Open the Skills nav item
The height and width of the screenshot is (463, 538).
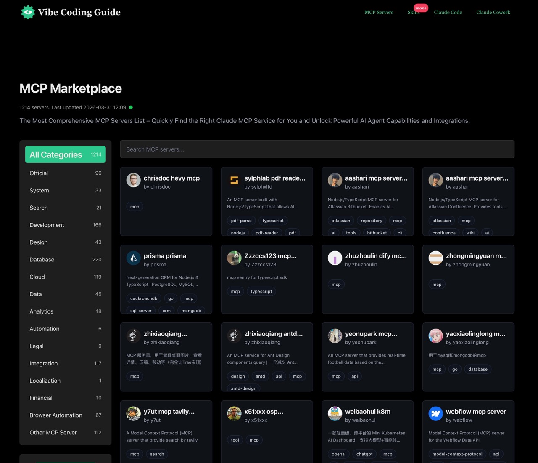(x=414, y=12)
